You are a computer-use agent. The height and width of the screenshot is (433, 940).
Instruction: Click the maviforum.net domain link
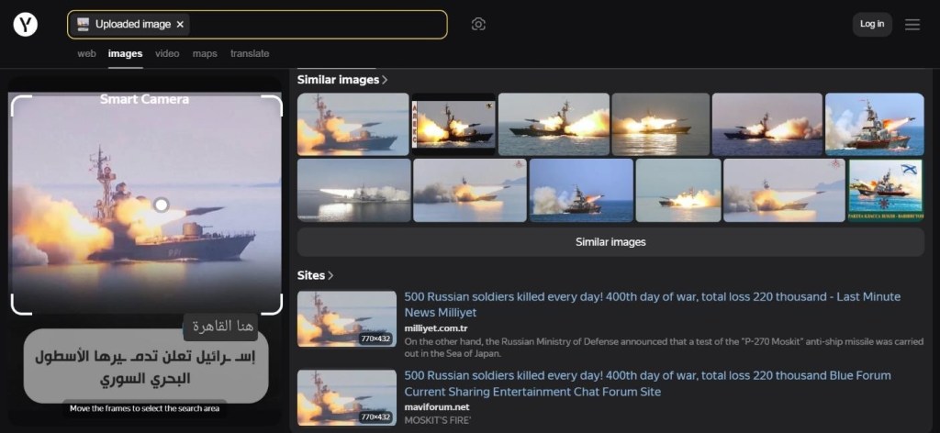[x=437, y=406]
